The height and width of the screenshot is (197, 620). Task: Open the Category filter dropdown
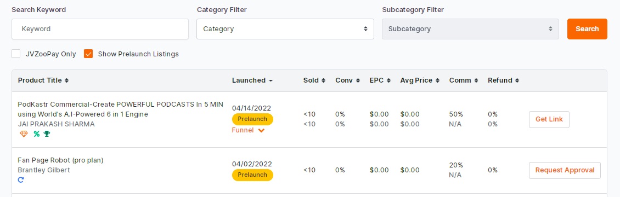coord(285,29)
